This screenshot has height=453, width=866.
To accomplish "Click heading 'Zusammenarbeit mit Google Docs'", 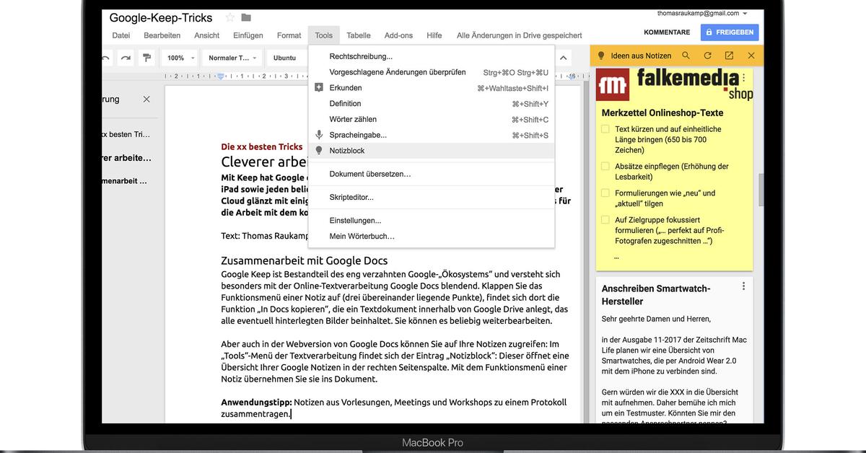I will 304,260.
